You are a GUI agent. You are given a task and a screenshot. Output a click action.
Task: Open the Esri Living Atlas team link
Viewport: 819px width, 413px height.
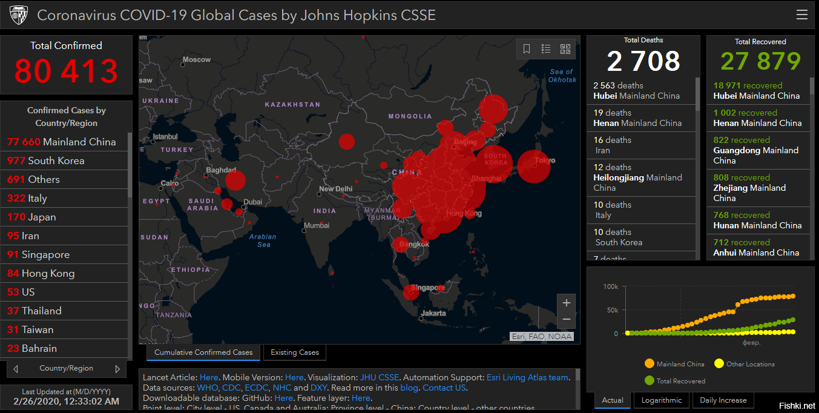(x=528, y=377)
